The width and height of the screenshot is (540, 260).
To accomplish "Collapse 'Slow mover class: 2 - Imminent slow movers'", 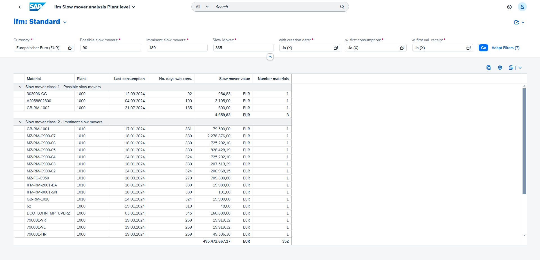I will click(x=20, y=122).
